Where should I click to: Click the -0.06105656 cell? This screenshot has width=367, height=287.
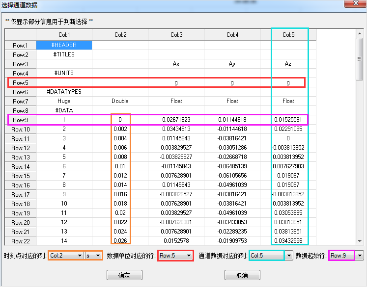click(232, 176)
